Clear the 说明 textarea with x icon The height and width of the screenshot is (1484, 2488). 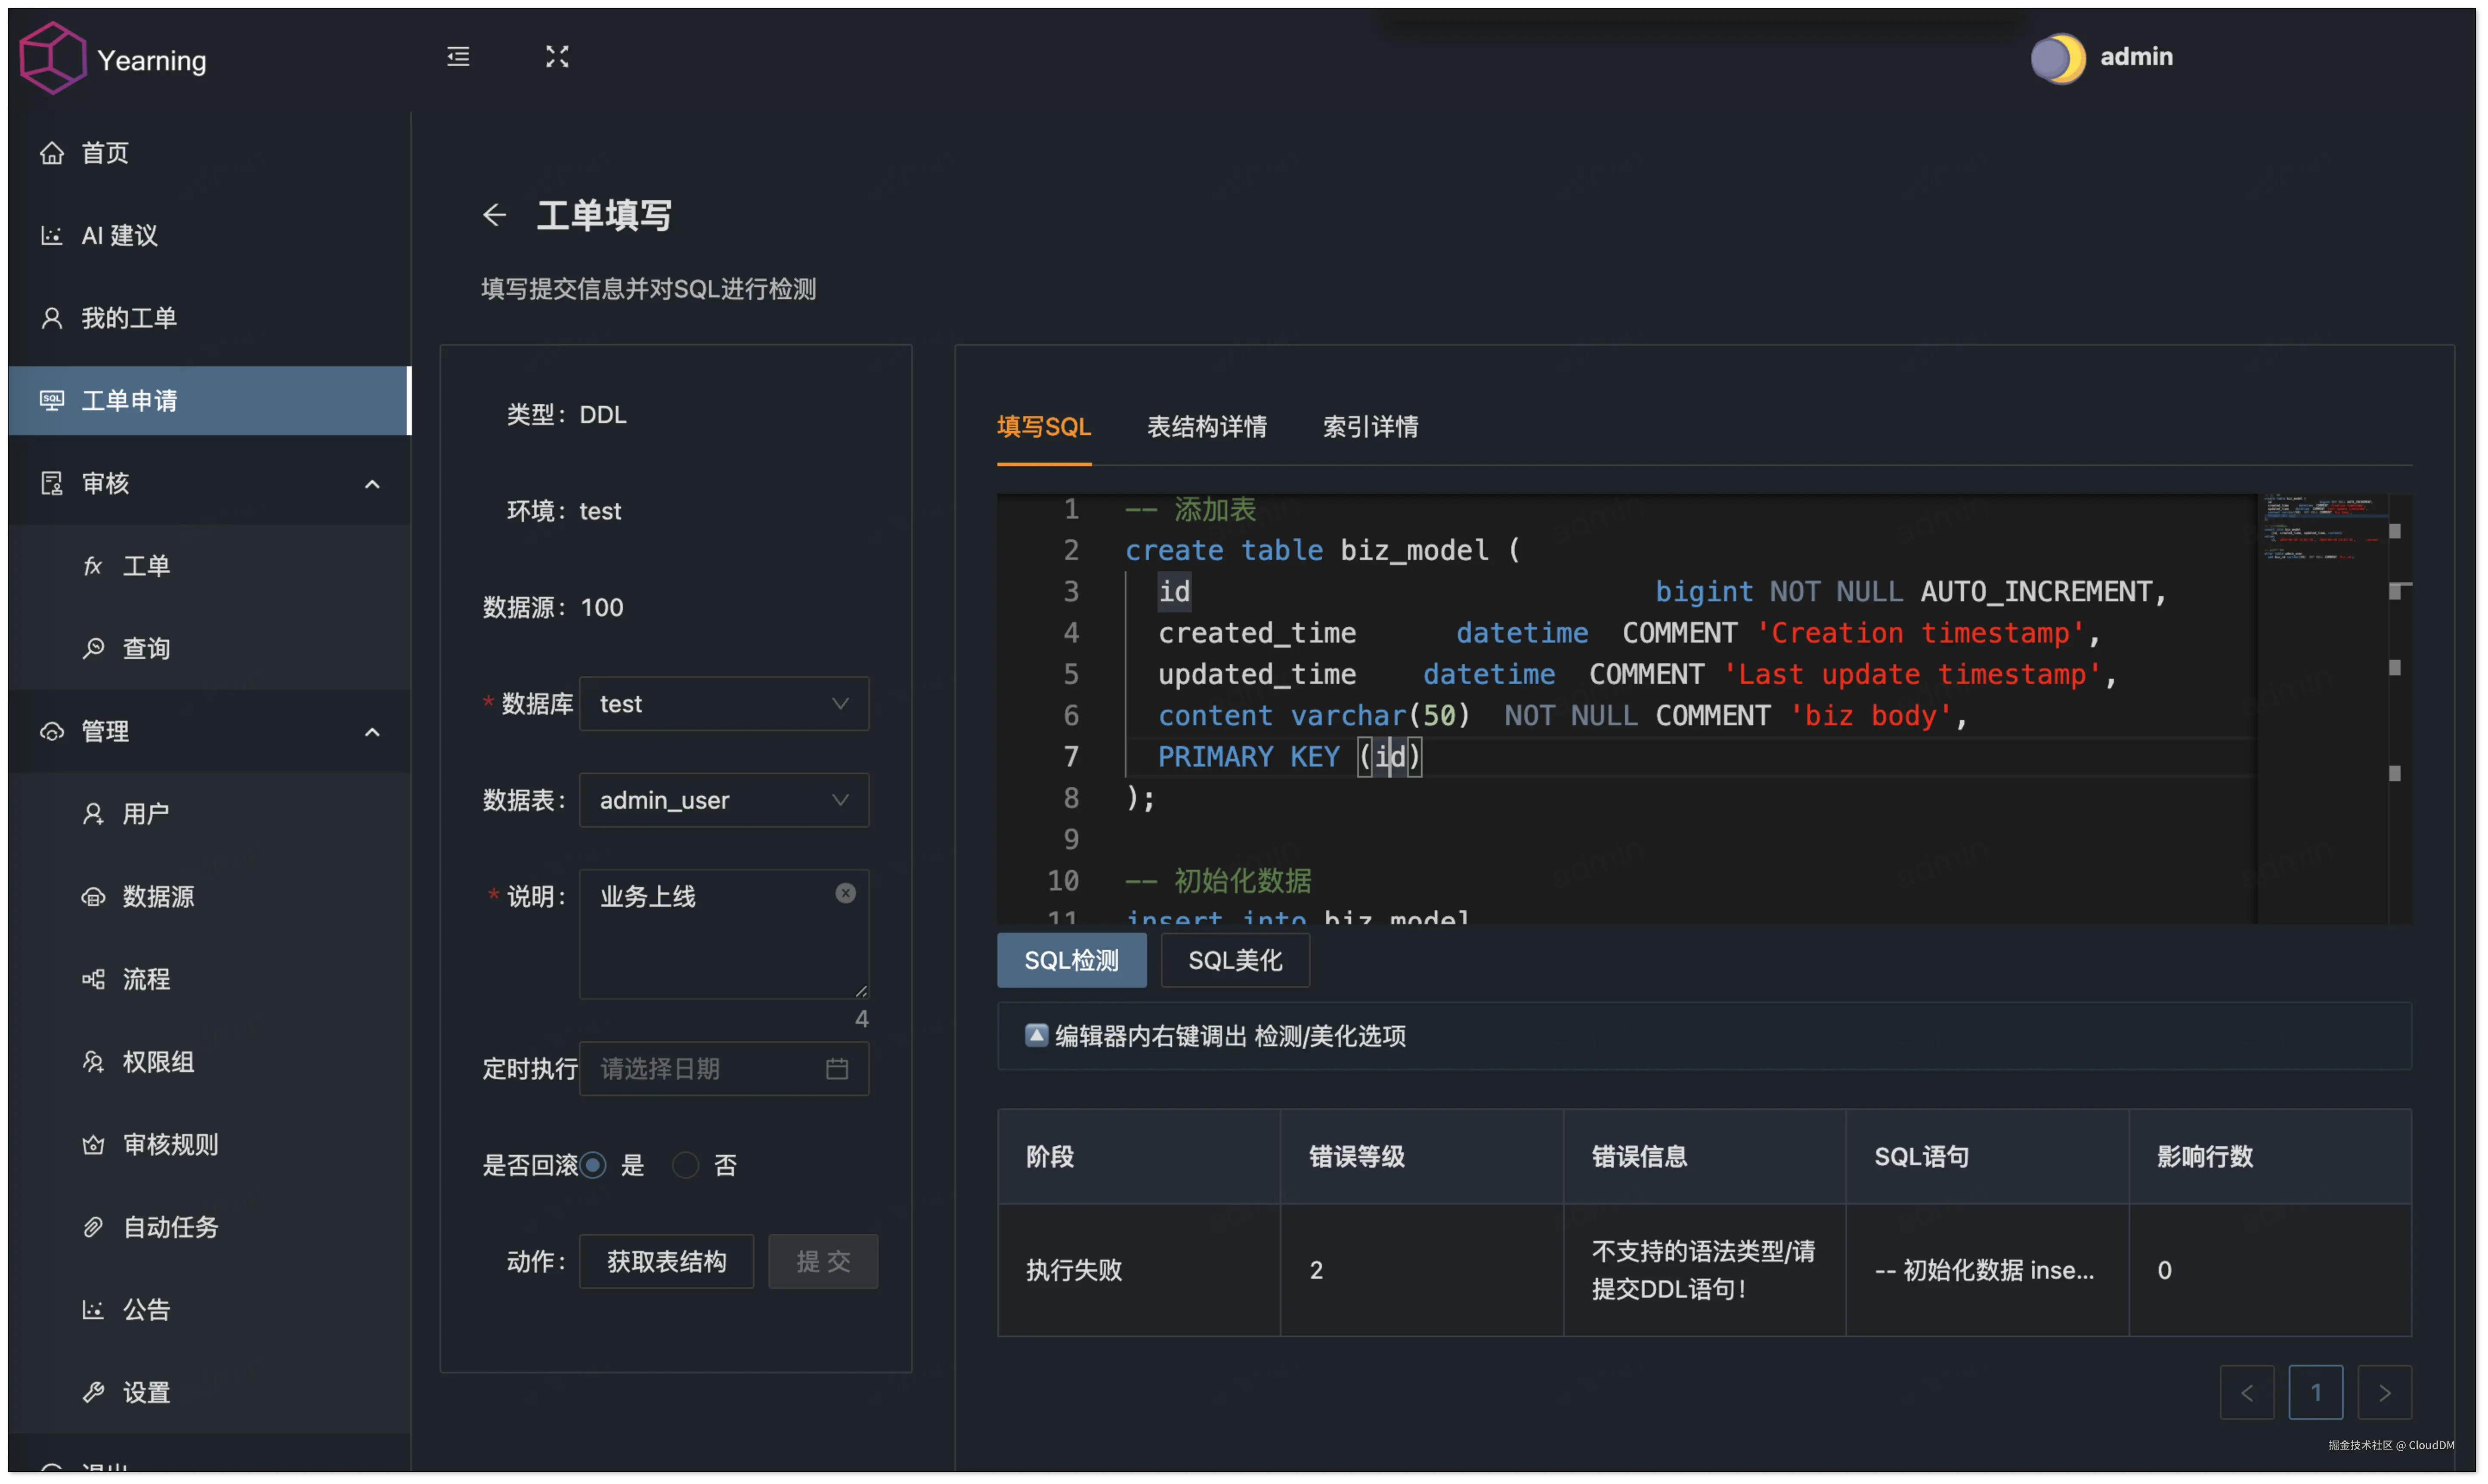tap(845, 893)
